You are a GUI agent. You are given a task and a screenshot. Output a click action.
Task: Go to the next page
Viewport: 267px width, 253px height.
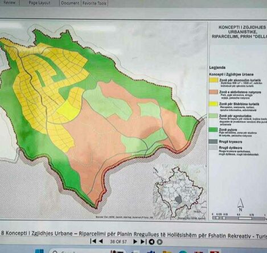pos(135,242)
